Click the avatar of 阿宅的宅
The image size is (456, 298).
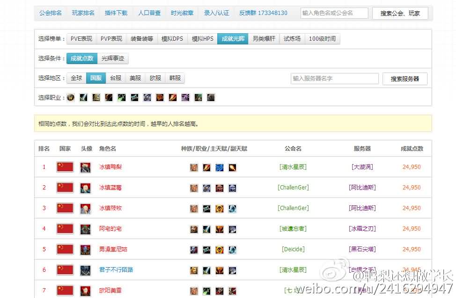click(85, 229)
